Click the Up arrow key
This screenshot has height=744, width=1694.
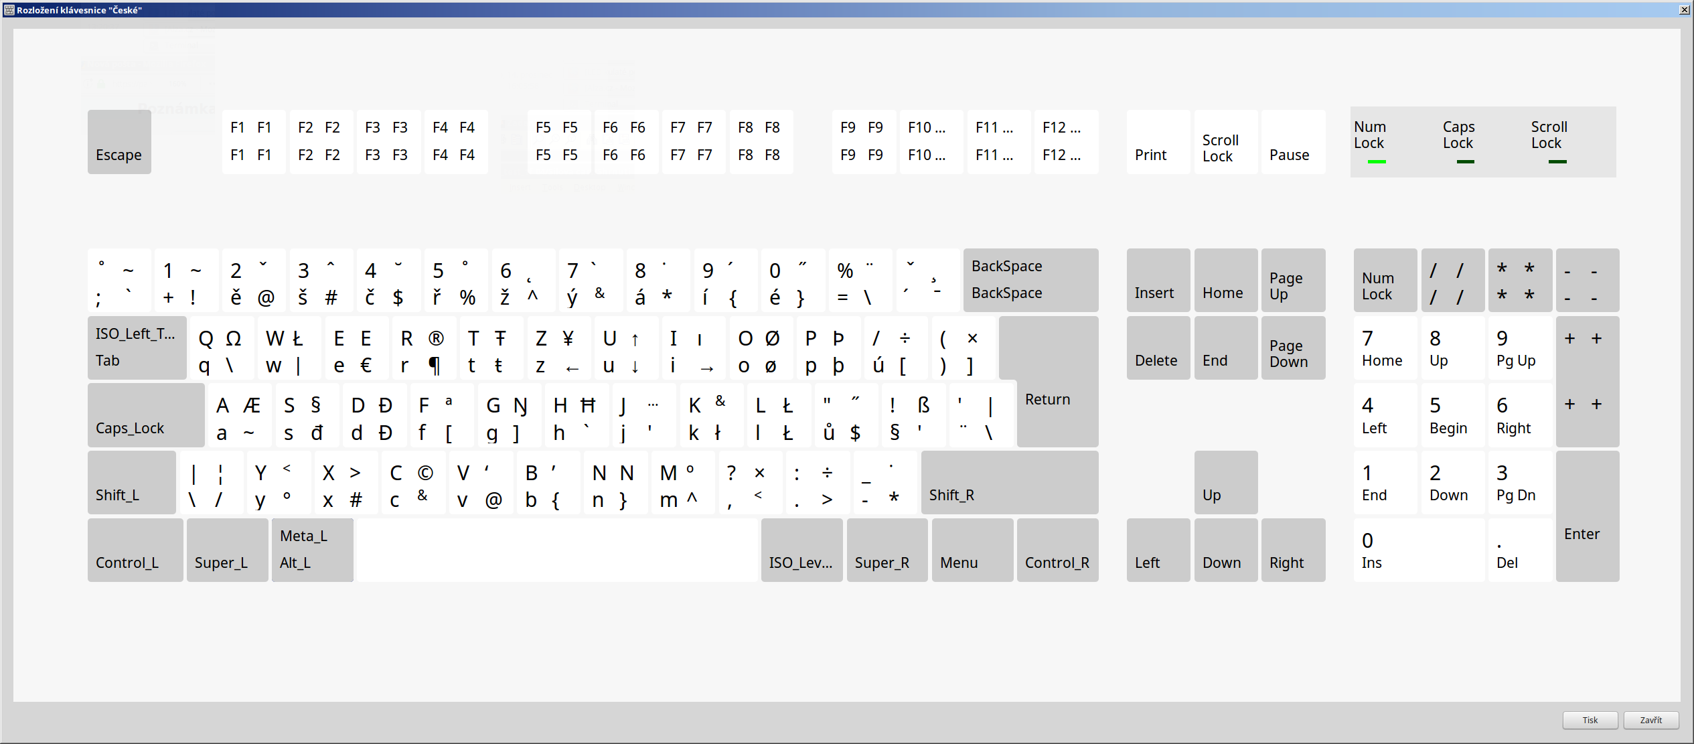(x=1225, y=482)
